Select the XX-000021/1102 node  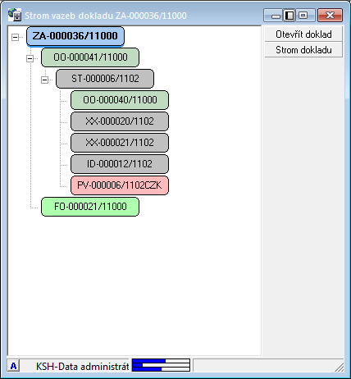coord(120,143)
